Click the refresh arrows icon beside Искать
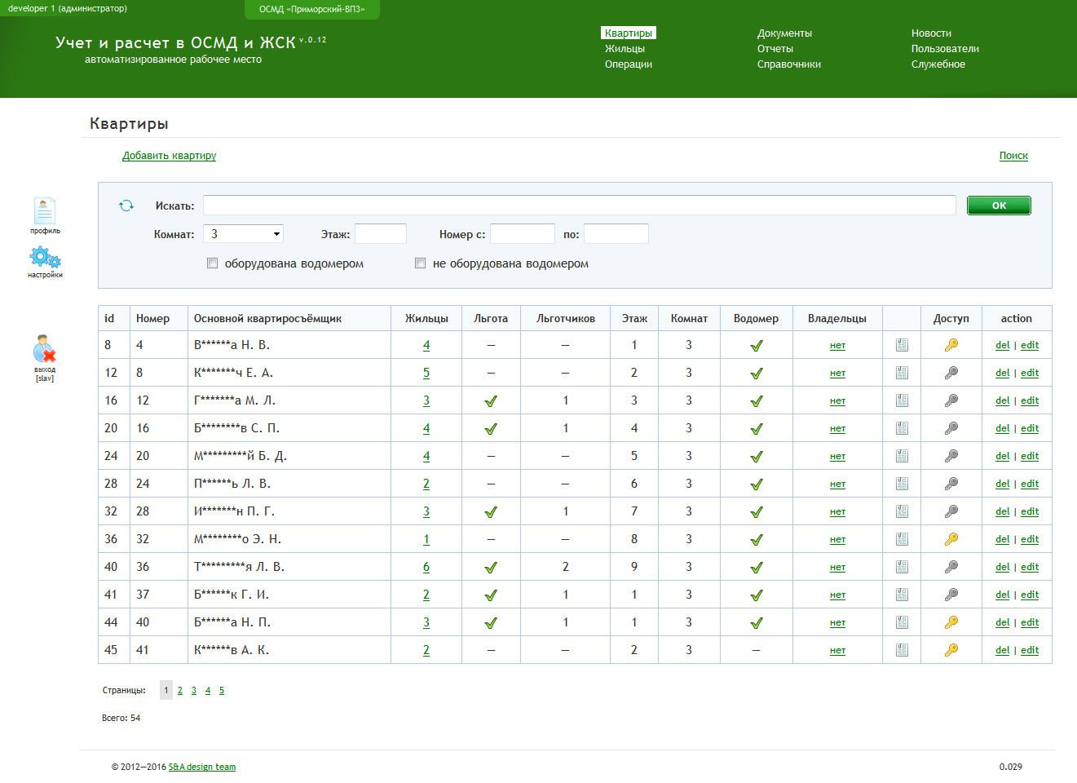 point(126,206)
